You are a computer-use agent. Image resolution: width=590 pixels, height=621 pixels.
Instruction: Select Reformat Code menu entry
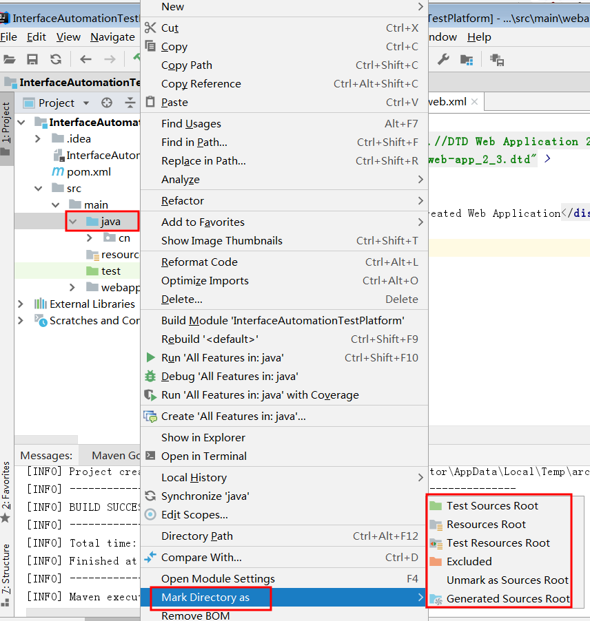pyautogui.click(x=284, y=262)
